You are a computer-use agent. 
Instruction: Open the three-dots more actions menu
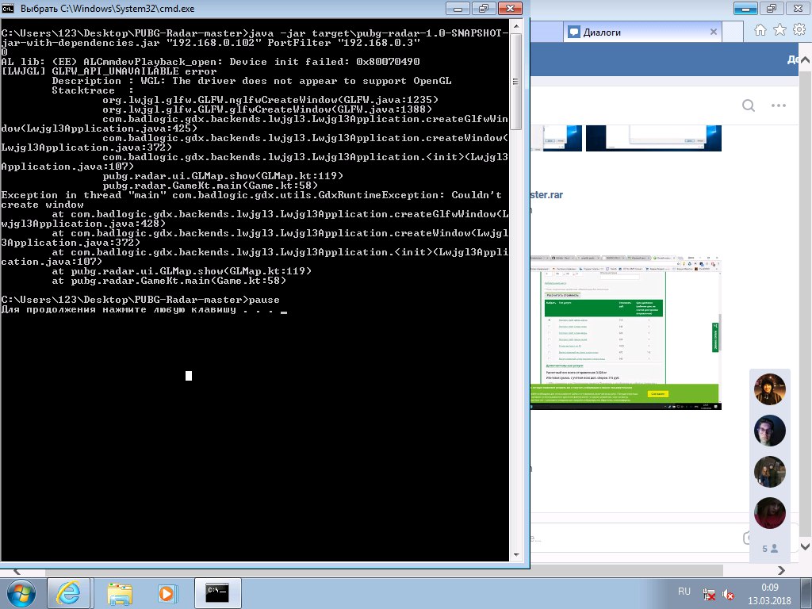pos(779,106)
